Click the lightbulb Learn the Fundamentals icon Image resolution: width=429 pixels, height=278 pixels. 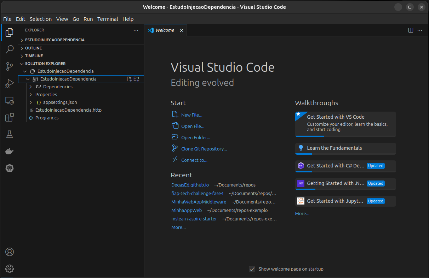[301, 148]
